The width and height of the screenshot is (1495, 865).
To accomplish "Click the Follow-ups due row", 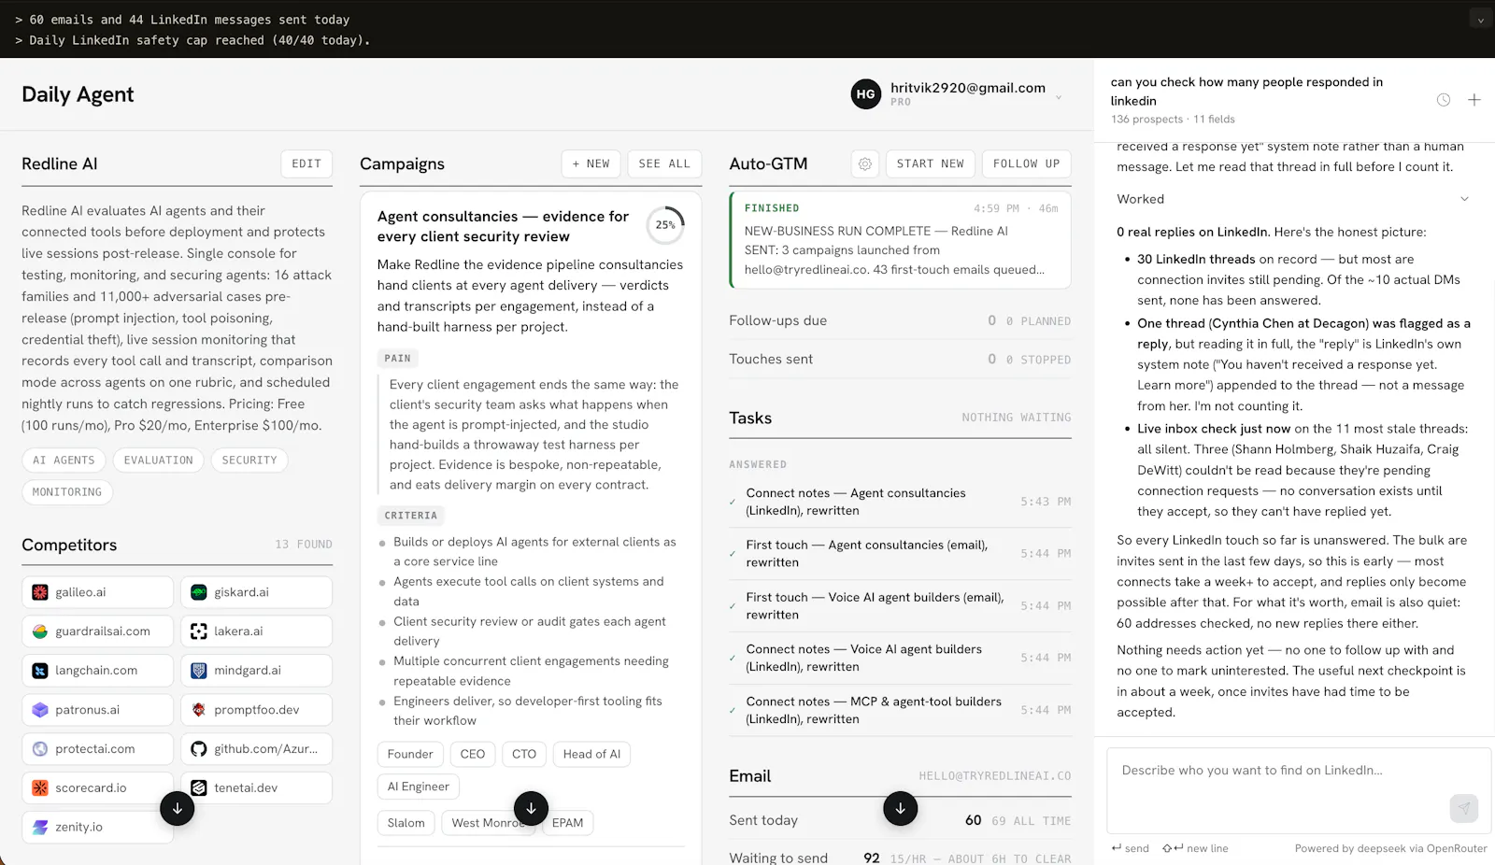I will point(901,320).
